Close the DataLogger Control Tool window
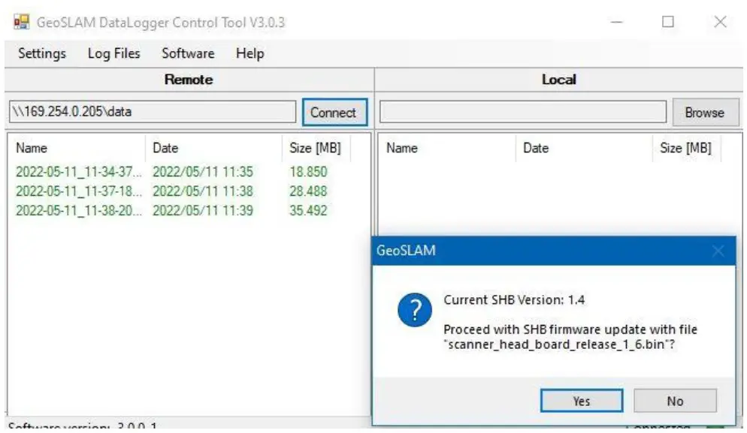 point(720,22)
